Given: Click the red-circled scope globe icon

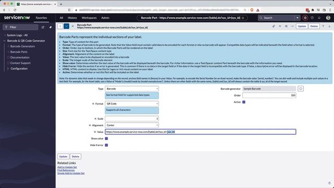Looking at the screenshot, I should [x=305, y=18].
